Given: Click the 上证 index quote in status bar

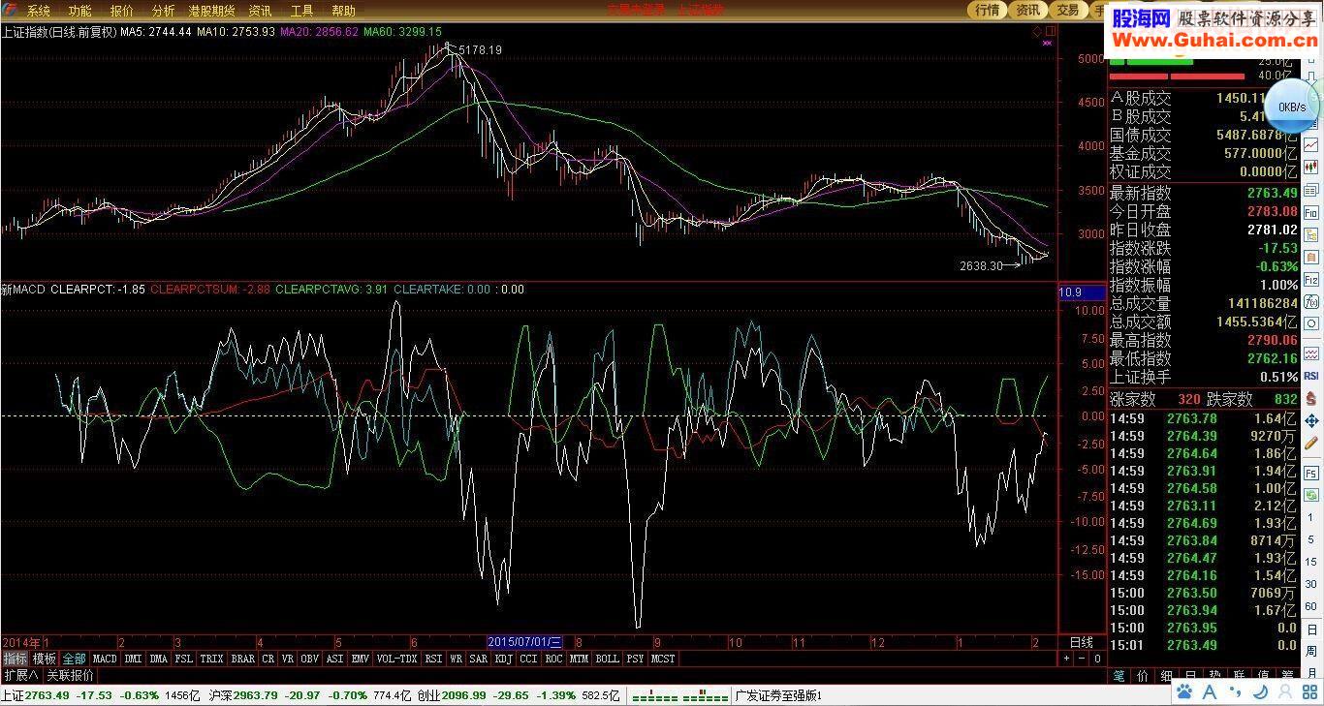Looking at the screenshot, I should (x=101, y=695).
